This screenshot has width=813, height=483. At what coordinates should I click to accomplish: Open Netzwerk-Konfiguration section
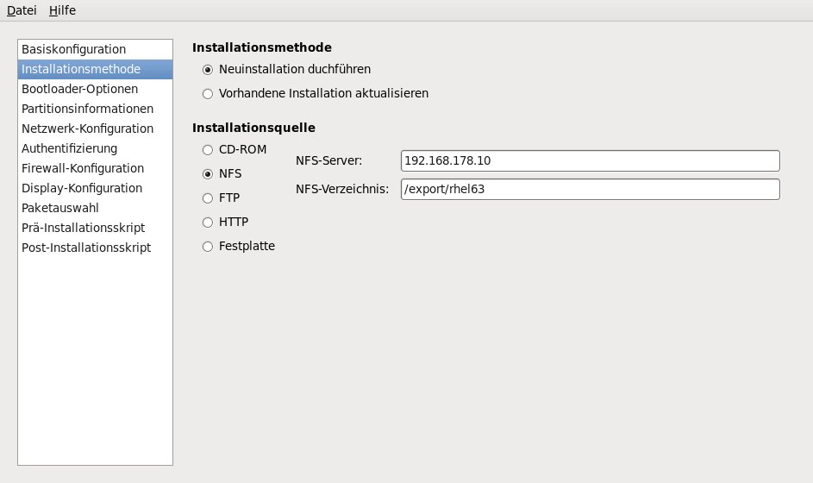point(87,129)
